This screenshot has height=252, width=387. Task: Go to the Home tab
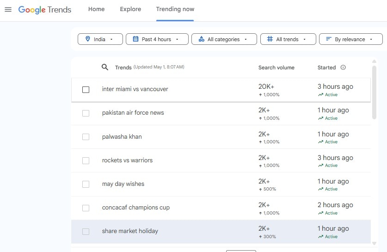pyautogui.click(x=97, y=9)
